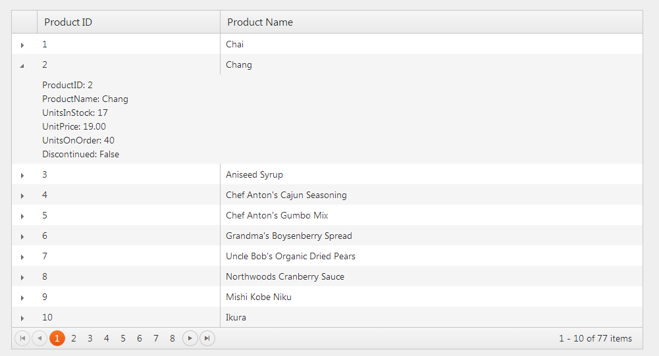The height and width of the screenshot is (356, 659).
Task: Go to the last page arrow icon
Action: (207, 338)
